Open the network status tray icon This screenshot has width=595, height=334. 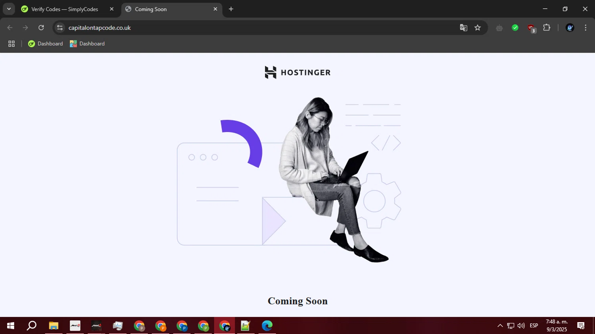tap(511, 326)
